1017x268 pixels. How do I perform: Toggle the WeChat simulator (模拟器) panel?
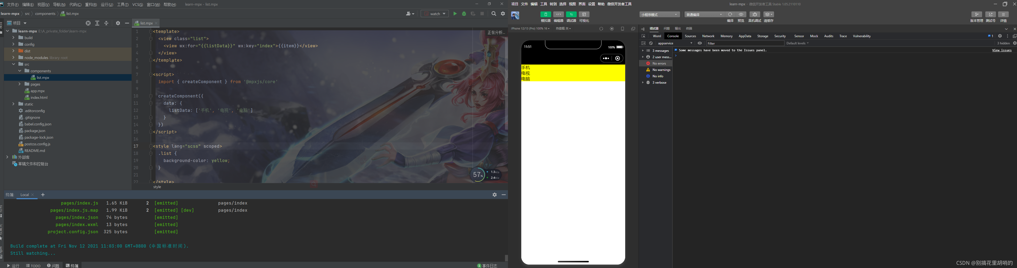pos(546,15)
